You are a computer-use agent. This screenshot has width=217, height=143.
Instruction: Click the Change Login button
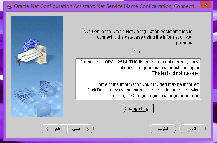tap(138, 109)
